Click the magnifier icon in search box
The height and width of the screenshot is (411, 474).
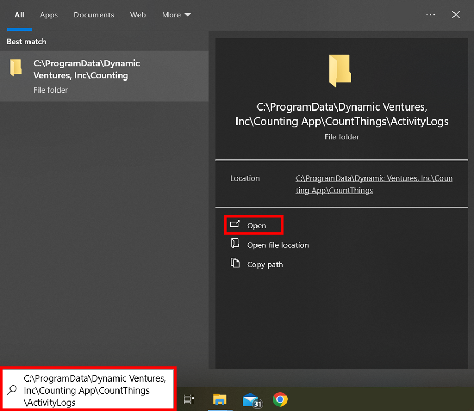pyautogui.click(x=12, y=390)
